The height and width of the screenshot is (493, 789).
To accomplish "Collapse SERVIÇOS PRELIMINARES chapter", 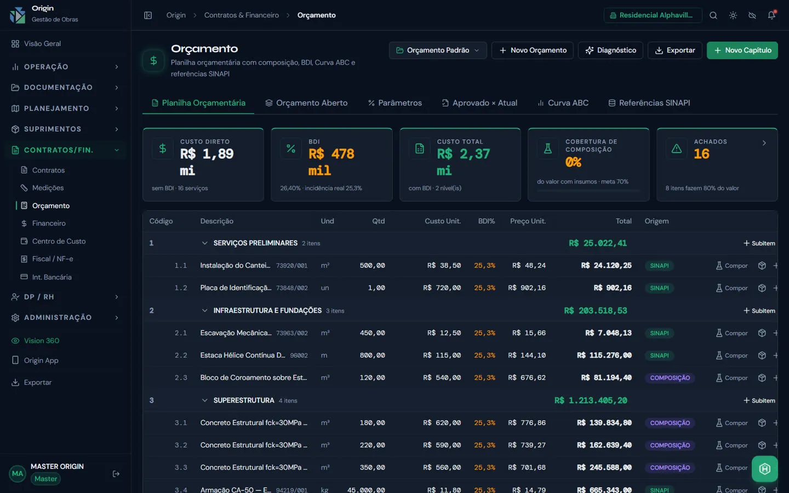I will 204,243.
